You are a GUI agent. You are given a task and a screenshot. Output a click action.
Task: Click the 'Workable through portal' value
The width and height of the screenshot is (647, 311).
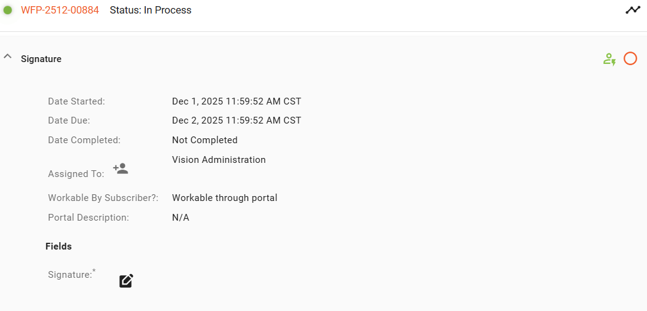[x=225, y=198]
